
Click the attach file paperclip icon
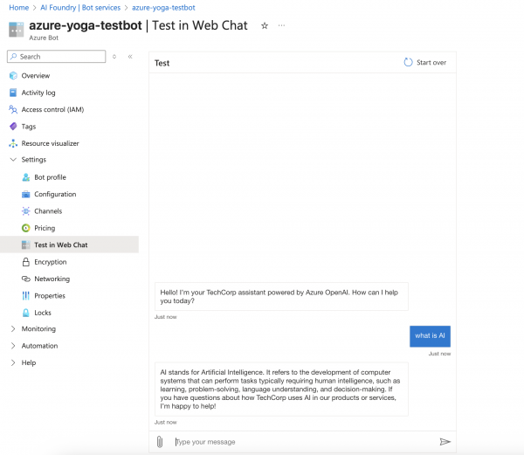(160, 442)
